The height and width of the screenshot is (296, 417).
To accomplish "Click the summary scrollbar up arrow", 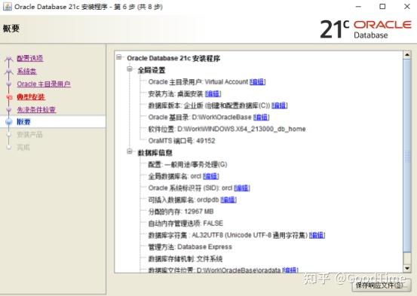I will click(x=407, y=55).
